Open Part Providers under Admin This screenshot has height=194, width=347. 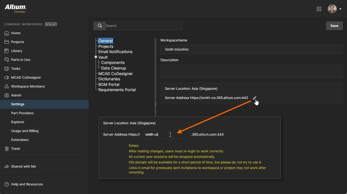pos(22,113)
